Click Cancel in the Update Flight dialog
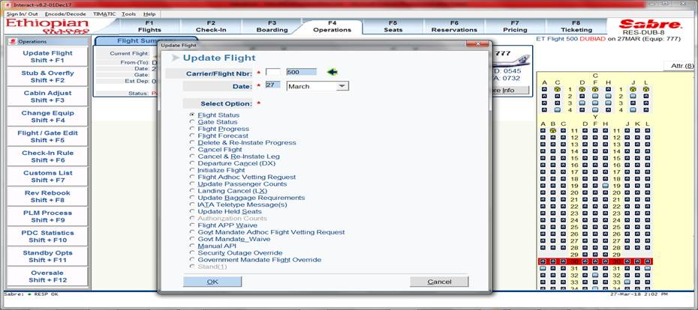Screen dimensions: 698x310 pyautogui.click(x=439, y=282)
